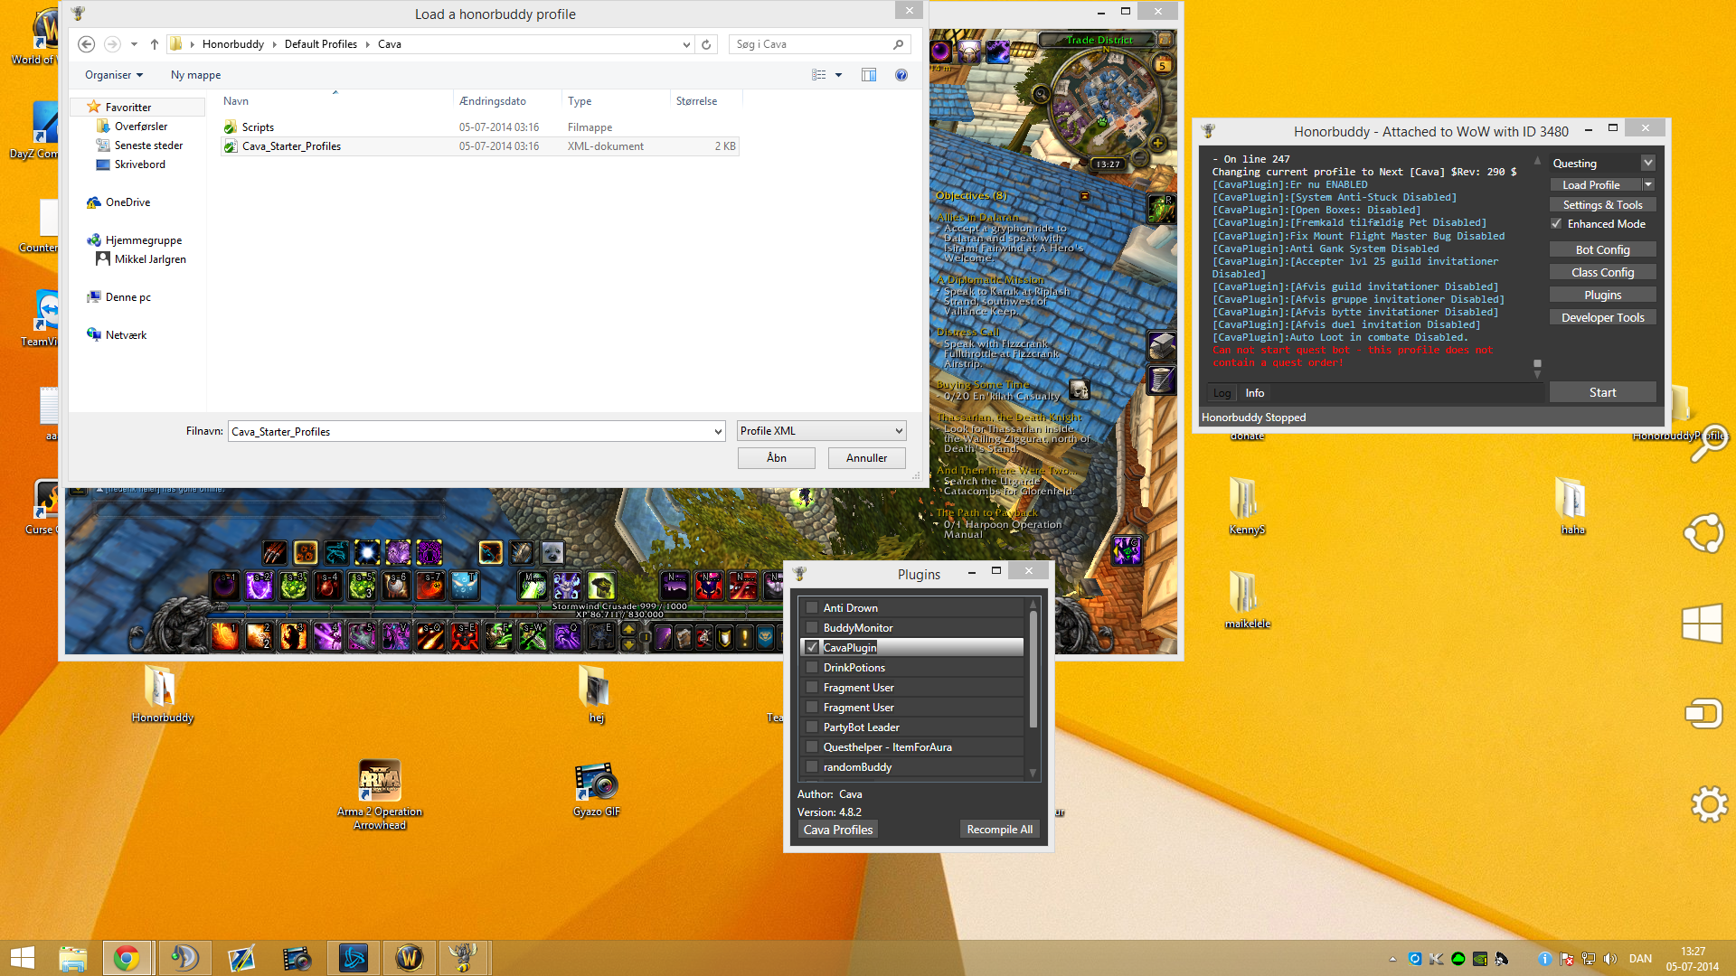The image size is (1736, 976).
Task: Click the Åbn button
Action: coord(777,458)
